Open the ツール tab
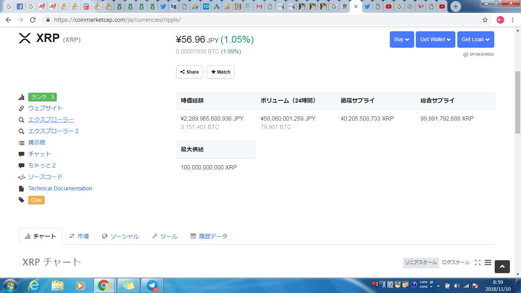Image resolution: width=521 pixels, height=293 pixels. point(165,237)
